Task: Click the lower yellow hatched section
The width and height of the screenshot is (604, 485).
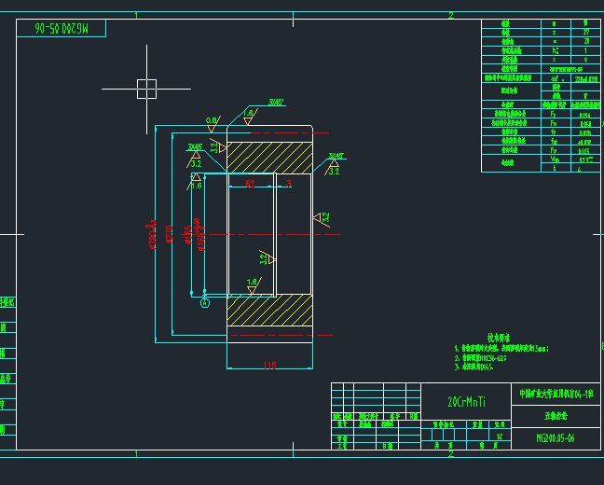Action: click(x=269, y=311)
